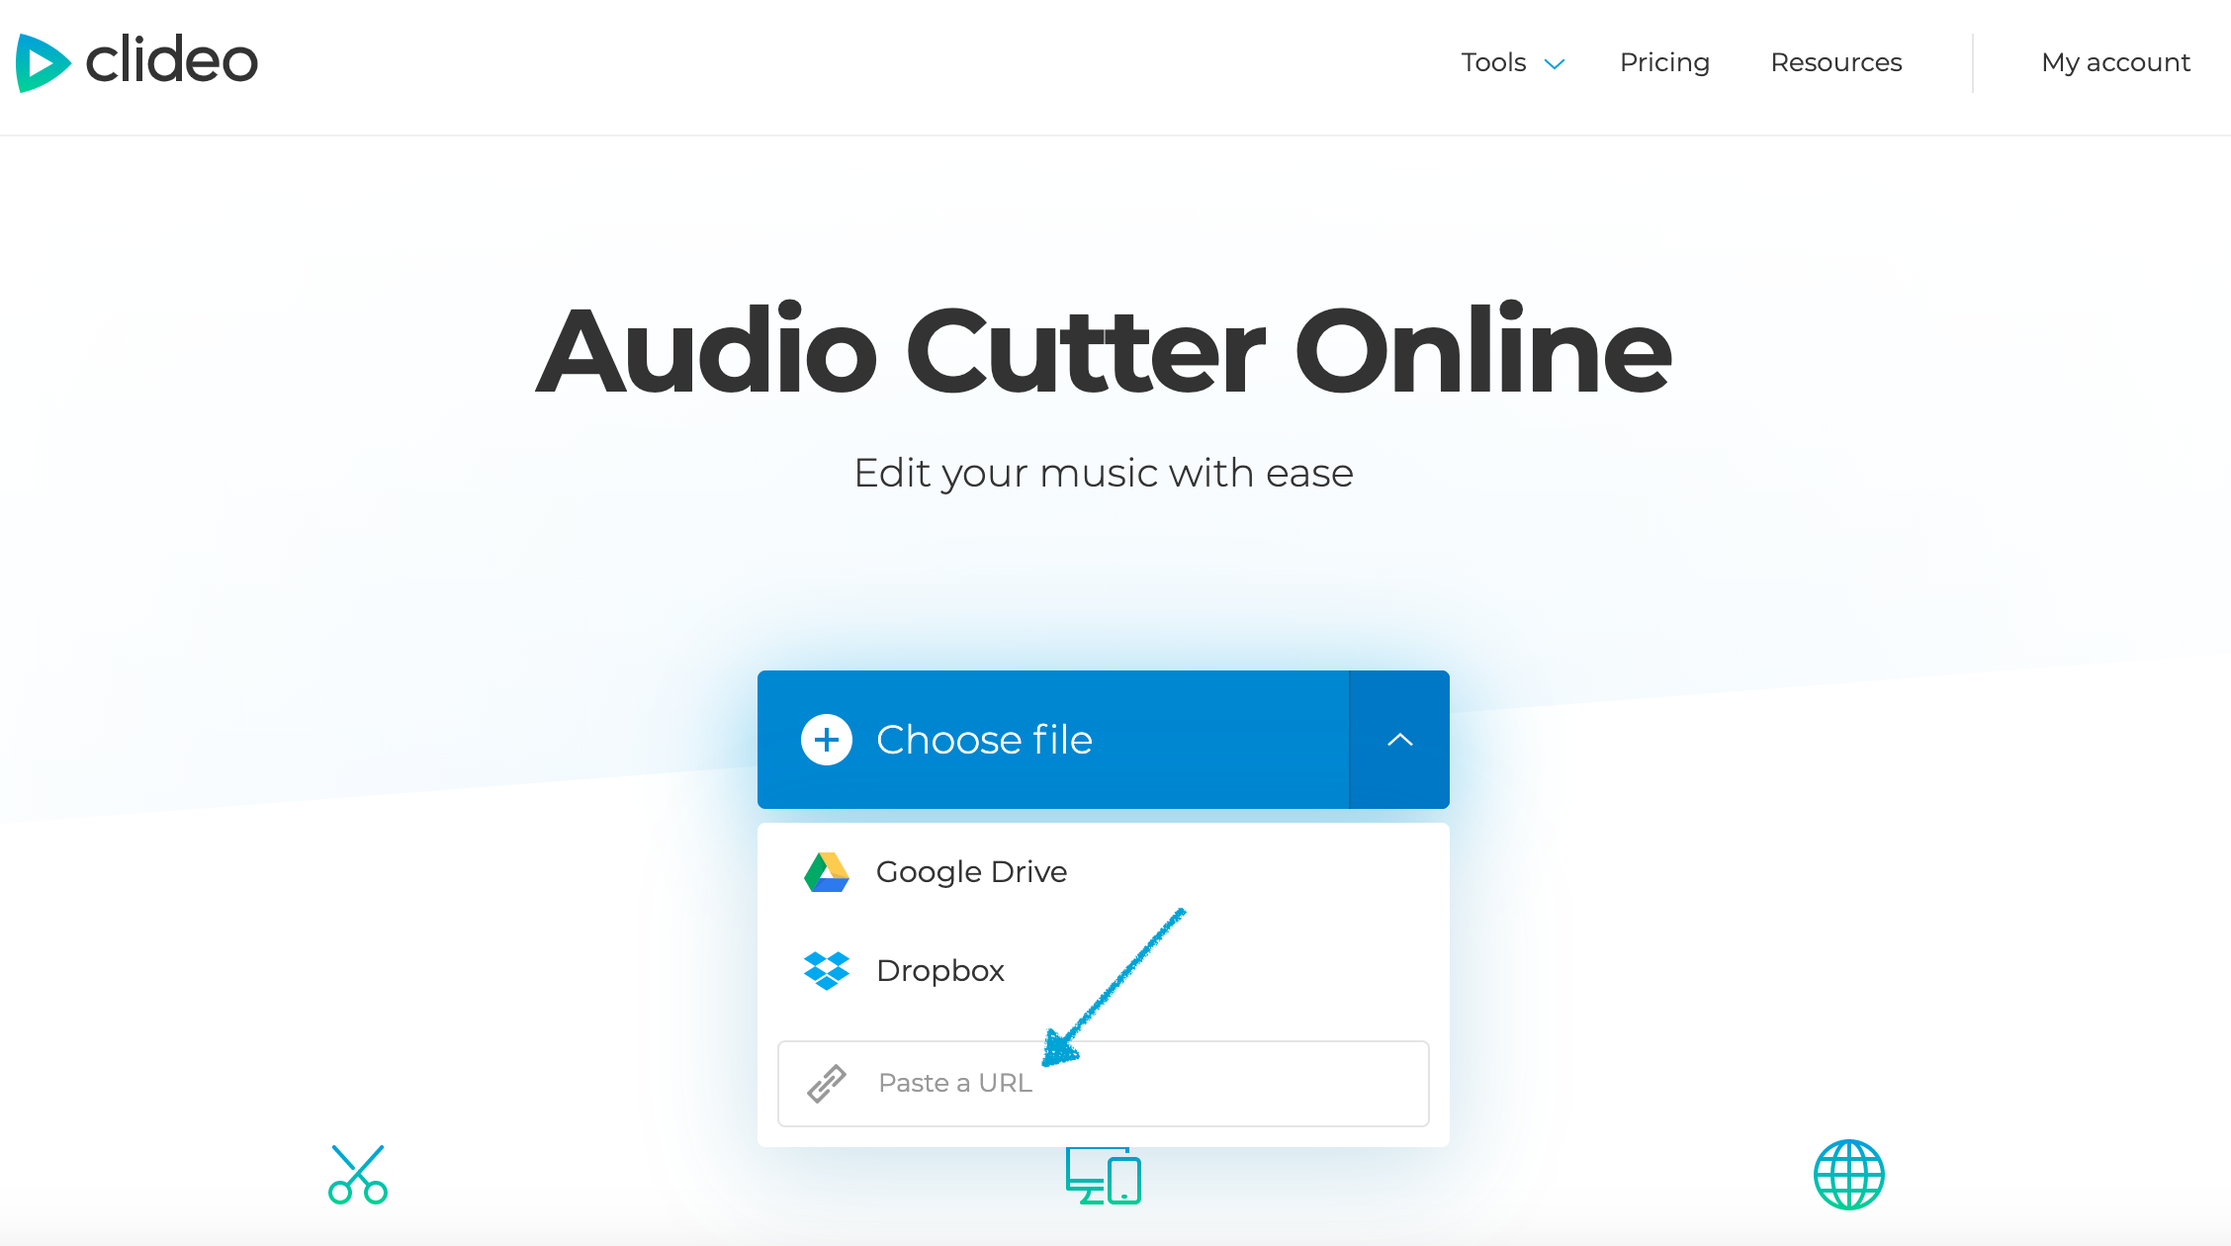Click My account link
This screenshot has width=2231, height=1246.
tap(2114, 61)
